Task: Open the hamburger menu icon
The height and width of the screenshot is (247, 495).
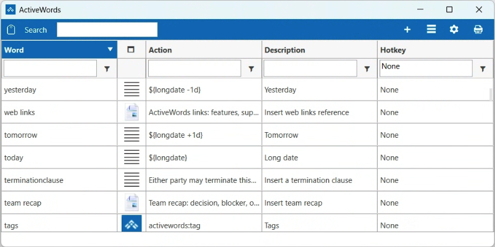Action: [x=431, y=30]
